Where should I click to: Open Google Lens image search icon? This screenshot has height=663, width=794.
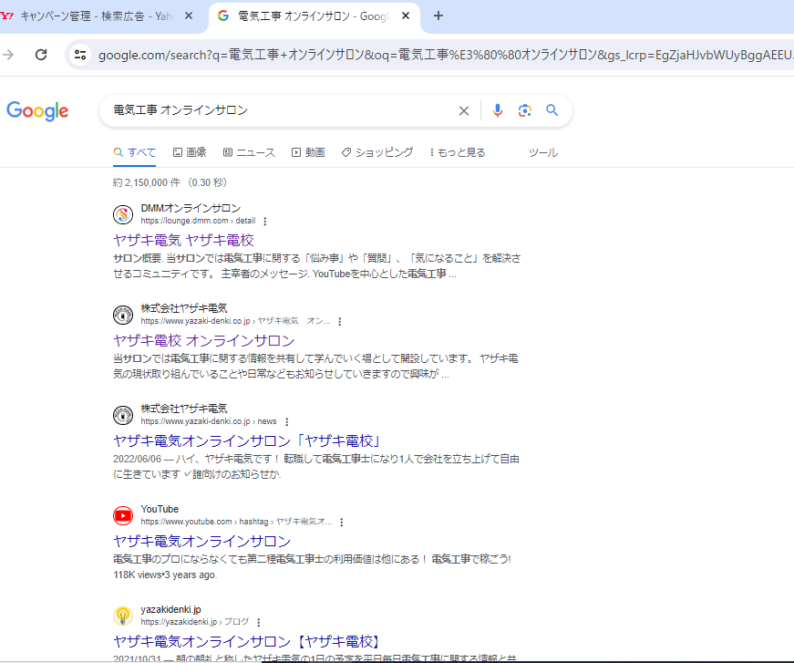coord(524,109)
